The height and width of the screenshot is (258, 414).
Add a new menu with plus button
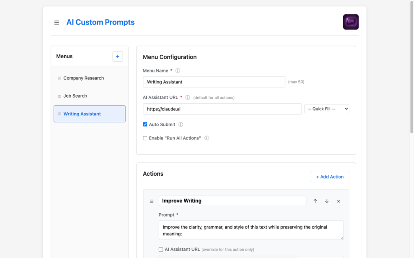click(x=118, y=56)
